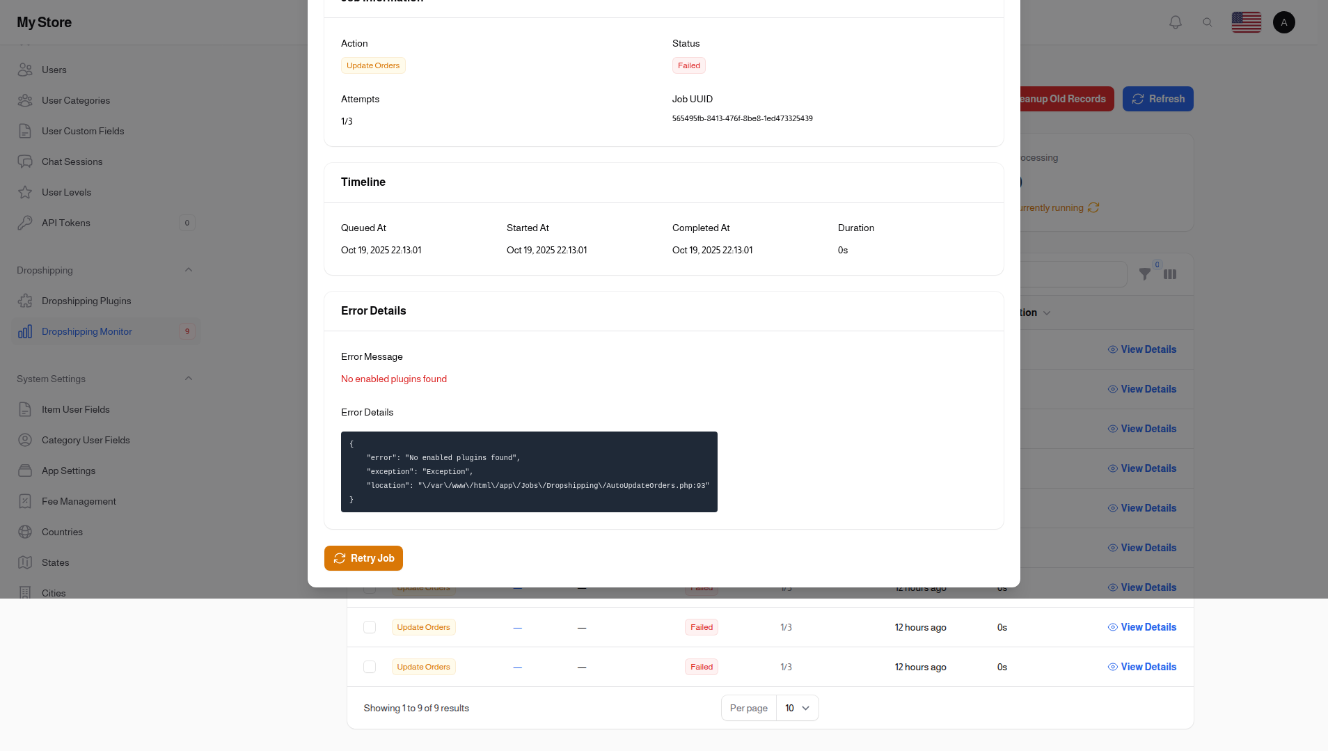Select User Custom Fields in sidebar
The width and height of the screenshot is (1328, 751).
tap(25, 131)
